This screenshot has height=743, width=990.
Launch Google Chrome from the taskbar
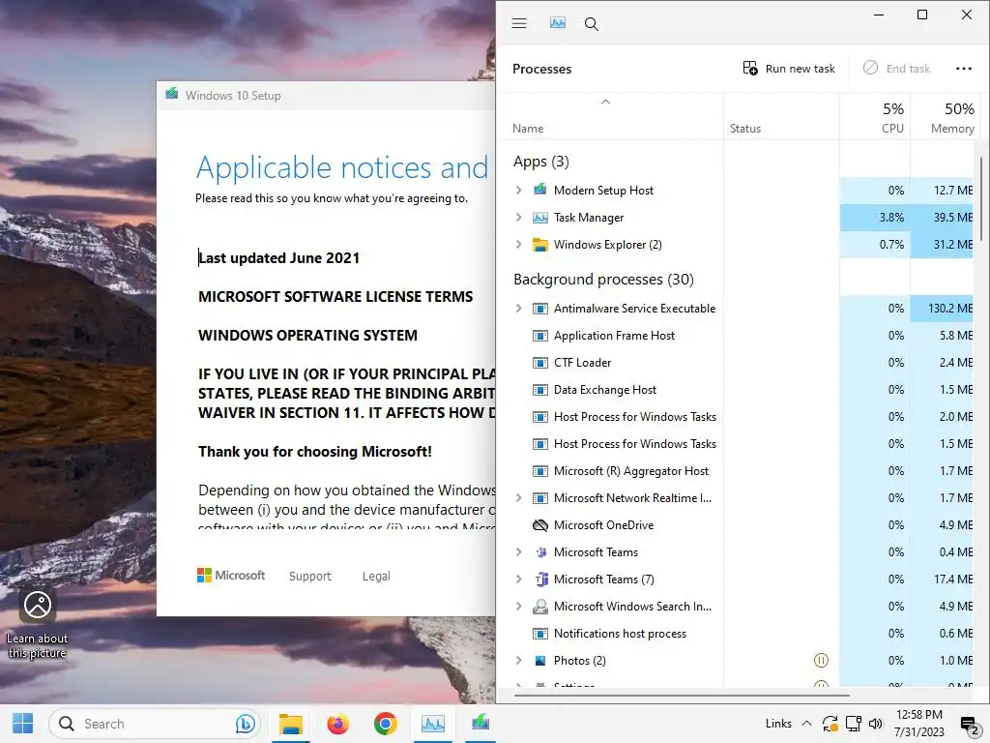tap(385, 724)
